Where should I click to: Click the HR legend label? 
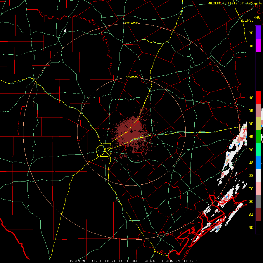tap(251, 137)
